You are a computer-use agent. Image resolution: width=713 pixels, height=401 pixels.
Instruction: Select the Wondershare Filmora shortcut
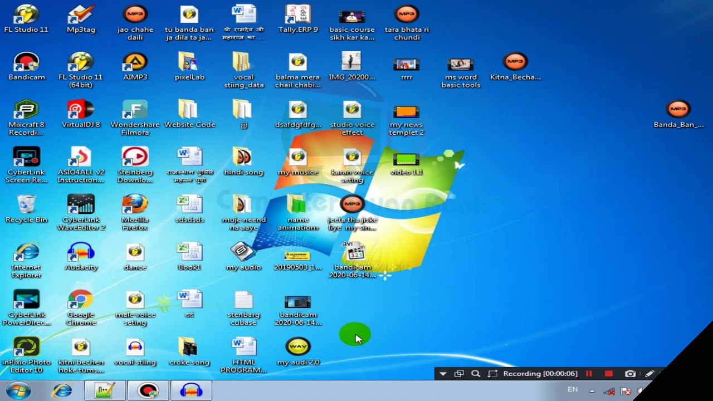click(x=135, y=118)
